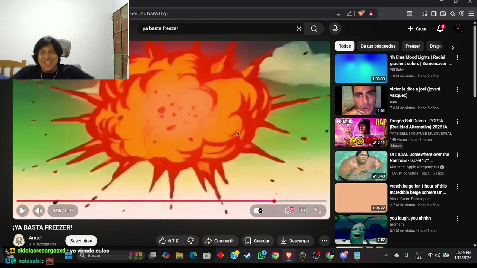477x268 pixels.
Task: Open options for 'watch beige for 1 hour'
Action: [x=458, y=186]
